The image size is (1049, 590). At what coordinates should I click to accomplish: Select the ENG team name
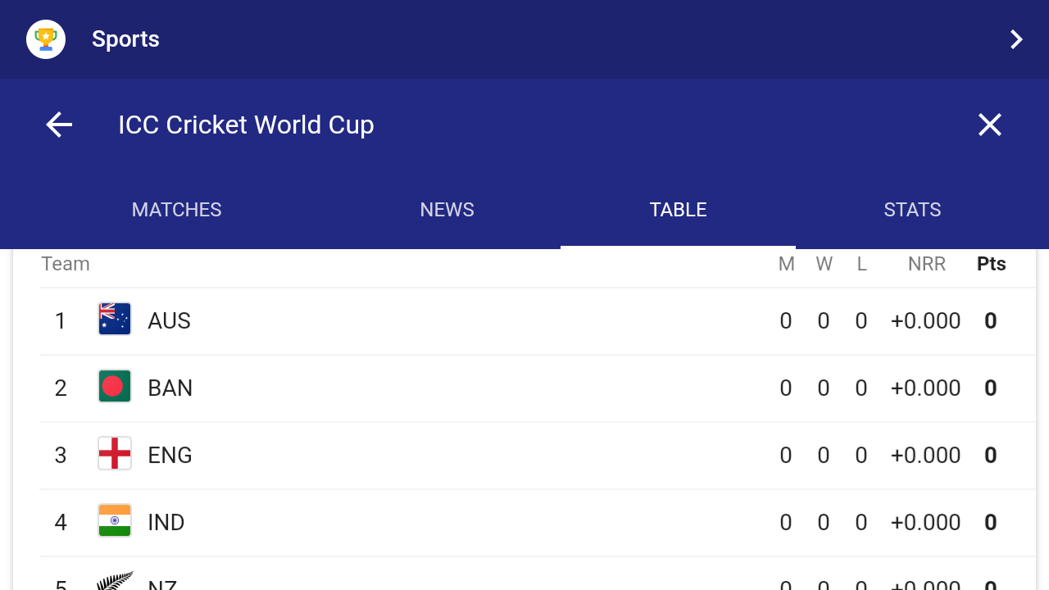[170, 455]
